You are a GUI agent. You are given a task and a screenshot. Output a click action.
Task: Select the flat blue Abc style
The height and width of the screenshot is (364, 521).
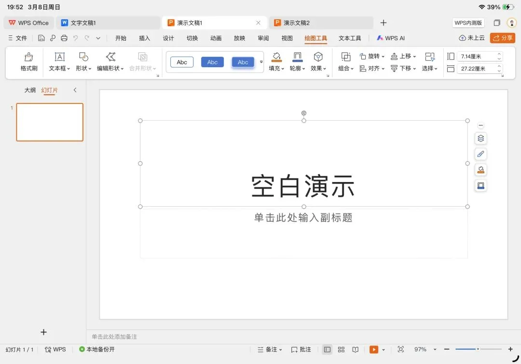212,62
